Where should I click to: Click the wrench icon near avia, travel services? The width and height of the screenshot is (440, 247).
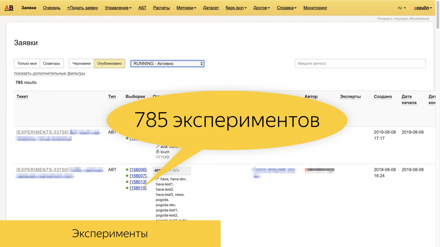158,146
